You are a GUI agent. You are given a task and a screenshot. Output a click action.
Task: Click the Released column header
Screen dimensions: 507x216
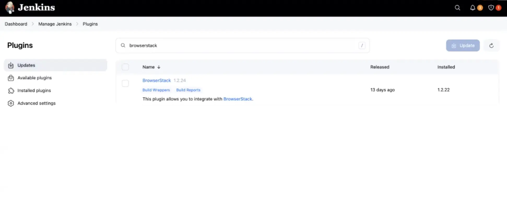pyautogui.click(x=380, y=67)
